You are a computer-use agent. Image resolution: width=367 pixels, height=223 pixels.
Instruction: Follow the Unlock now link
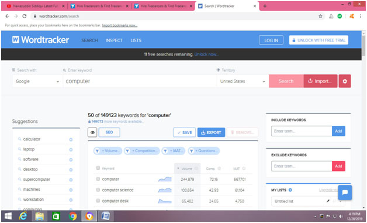(x=206, y=54)
